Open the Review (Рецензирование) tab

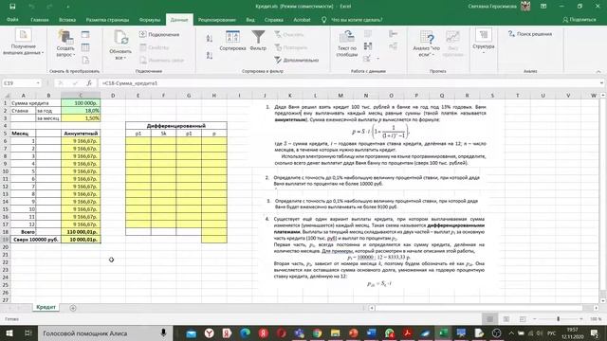(x=217, y=20)
